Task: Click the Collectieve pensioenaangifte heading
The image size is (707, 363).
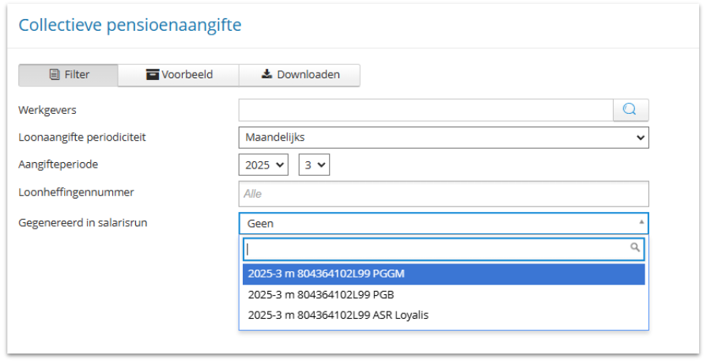Action: (130, 25)
